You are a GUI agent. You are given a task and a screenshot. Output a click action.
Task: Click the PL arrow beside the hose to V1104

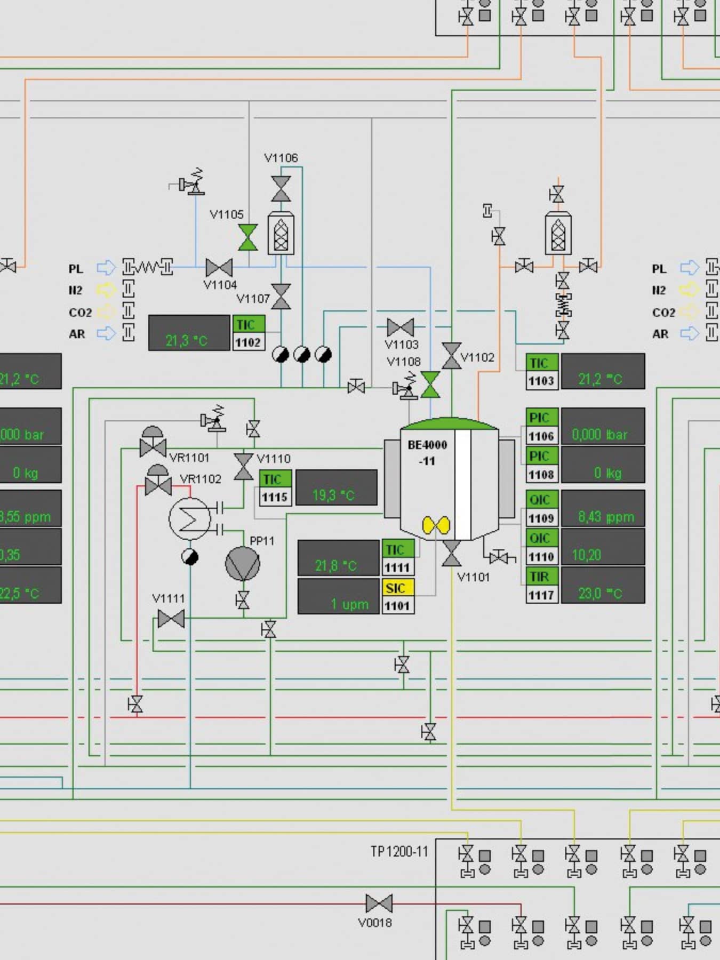[x=106, y=267]
